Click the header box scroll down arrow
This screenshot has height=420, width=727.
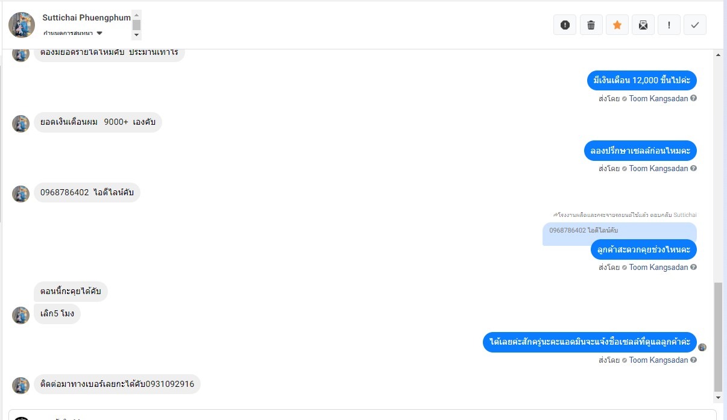(x=136, y=35)
